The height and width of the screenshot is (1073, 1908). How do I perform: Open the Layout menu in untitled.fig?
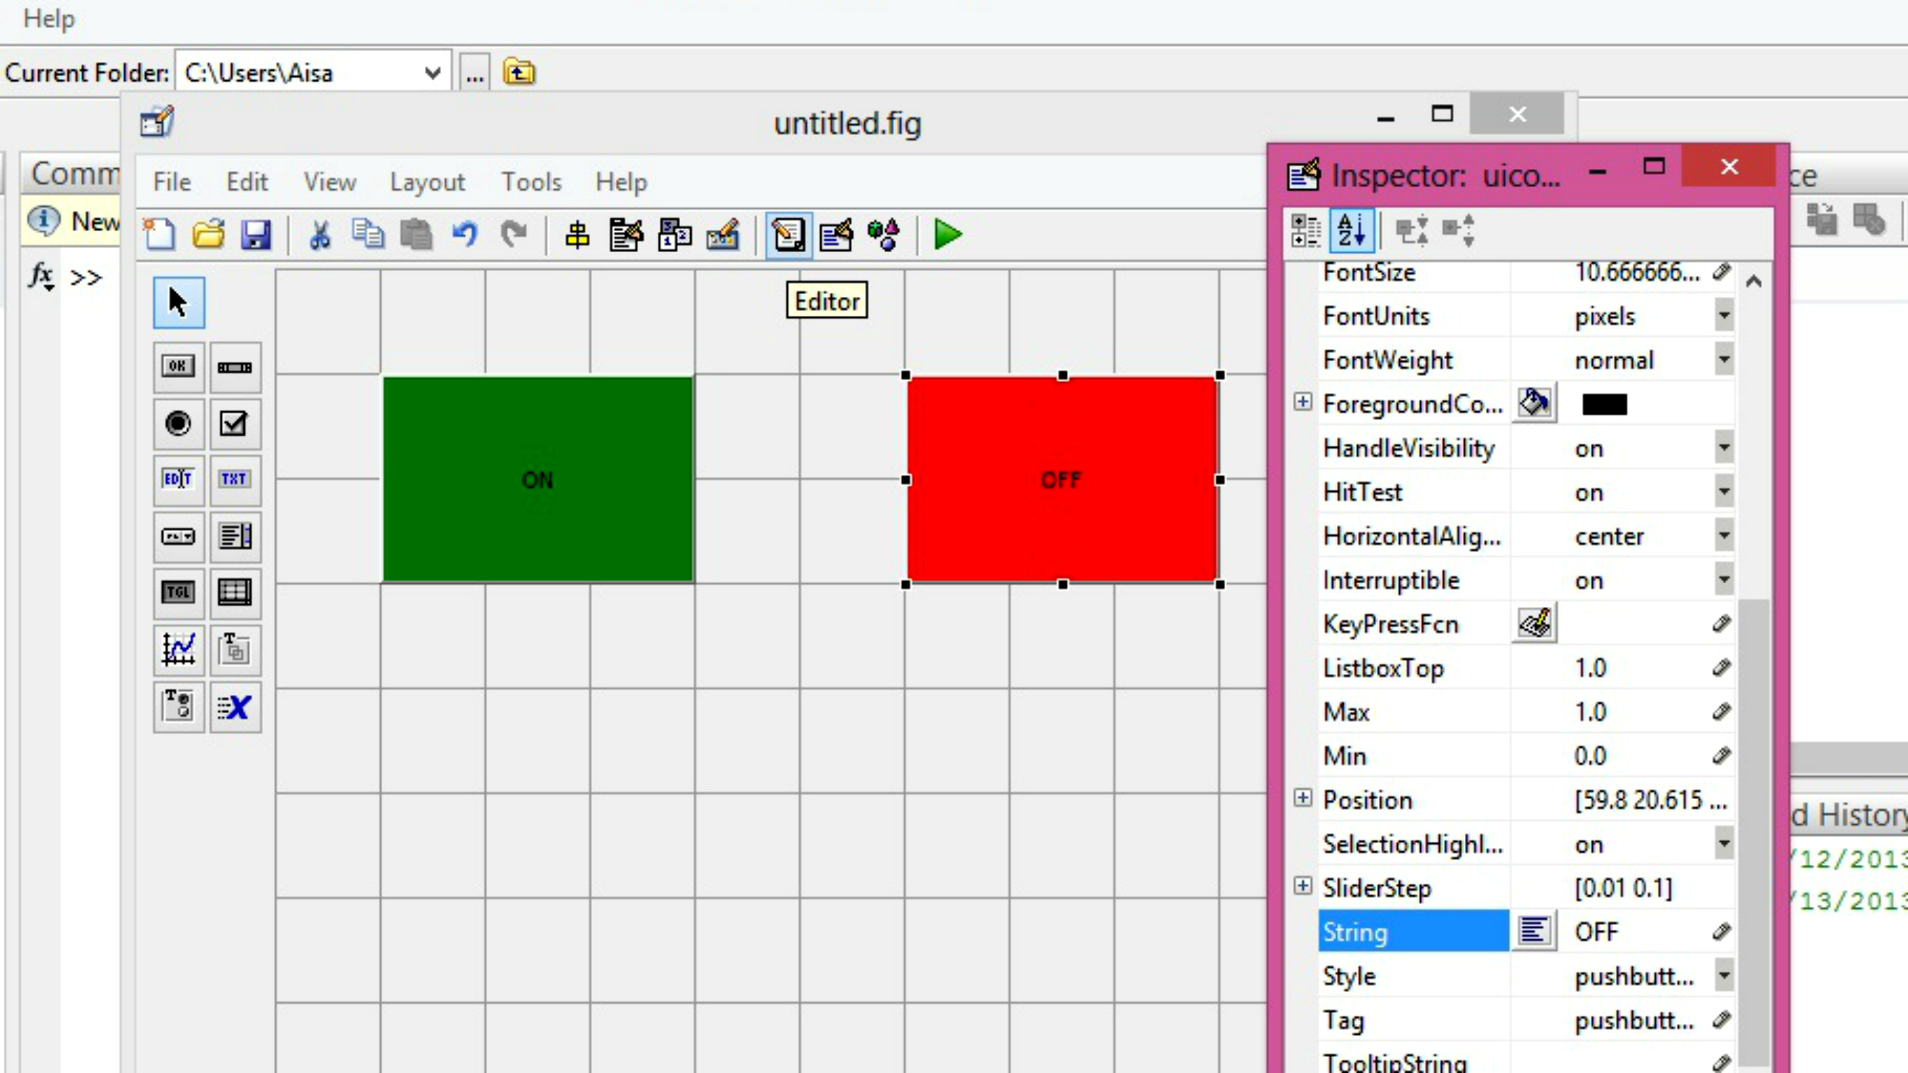pyautogui.click(x=427, y=182)
